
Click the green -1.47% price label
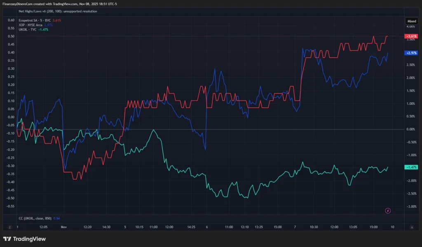[x=411, y=167]
